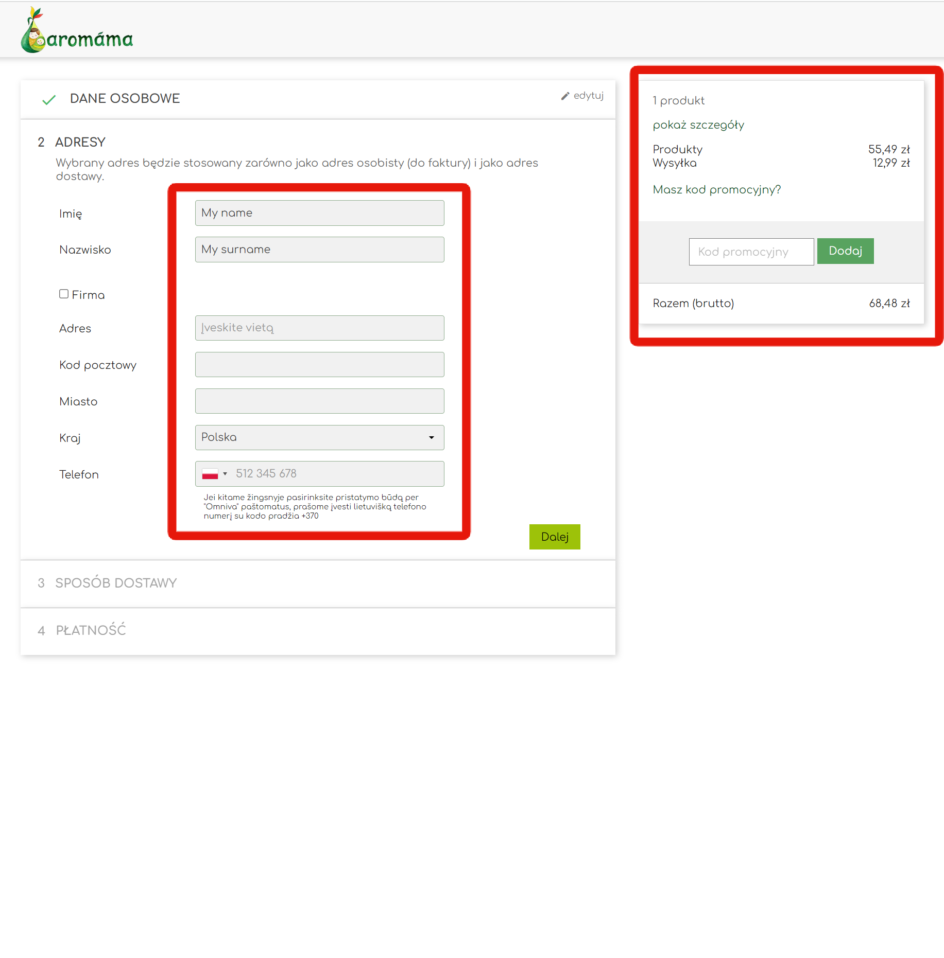944x958 pixels.
Task: Focus the Adres input field
Action: pyautogui.click(x=319, y=328)
